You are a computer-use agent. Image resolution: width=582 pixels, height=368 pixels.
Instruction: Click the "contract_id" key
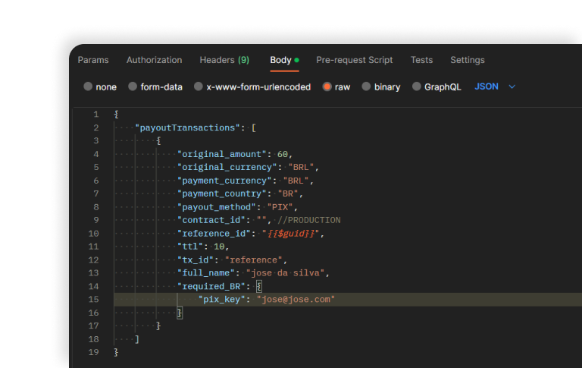(x=211, y=220)
